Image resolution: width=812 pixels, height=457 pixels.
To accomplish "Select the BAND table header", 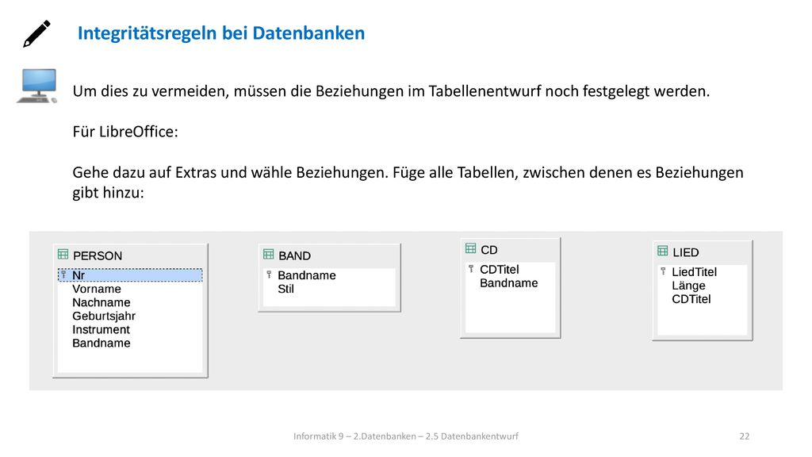I will pos(329,255).
